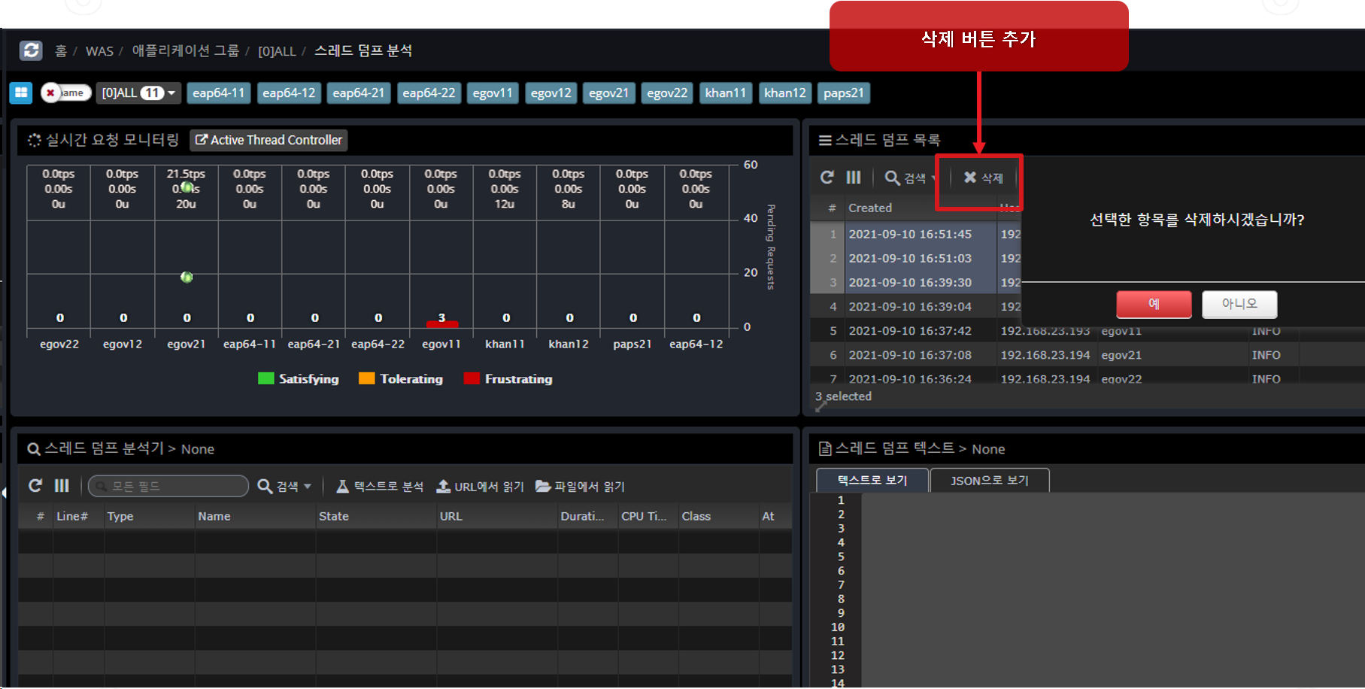Refresh the thread dump analyzer table
Viewport: 1365px width, 689px height.
pyautogui.click(x=35, y=486)
